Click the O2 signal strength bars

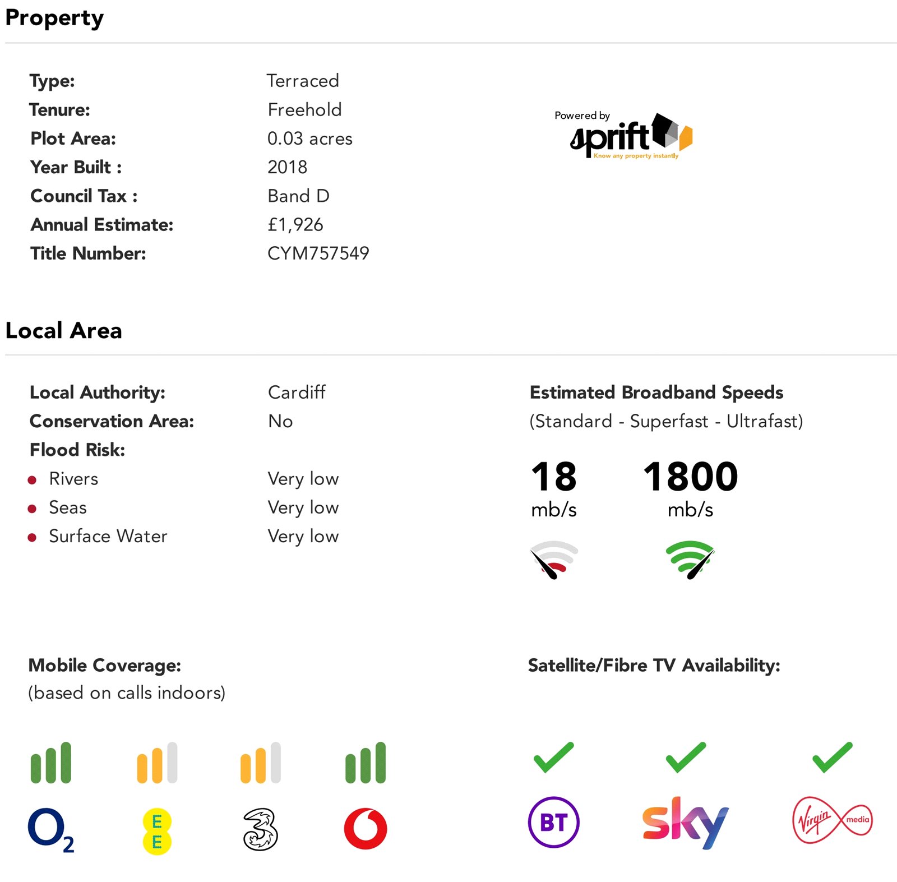51,763
